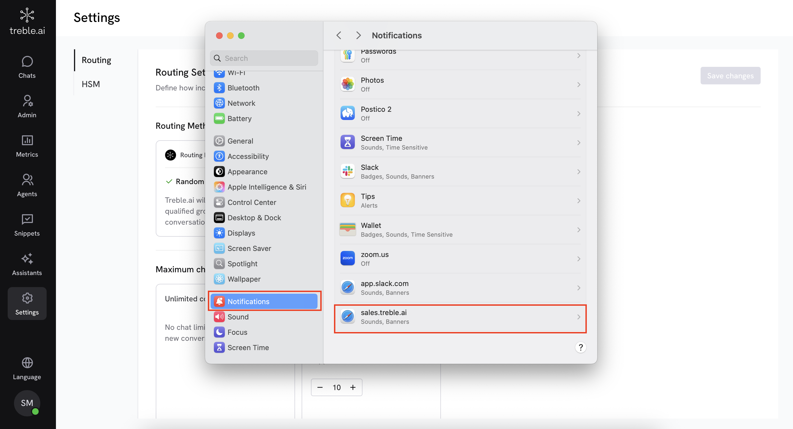Click the help question mark button
The width and height of the screenshot is (793, 429).
coord(580,347)
